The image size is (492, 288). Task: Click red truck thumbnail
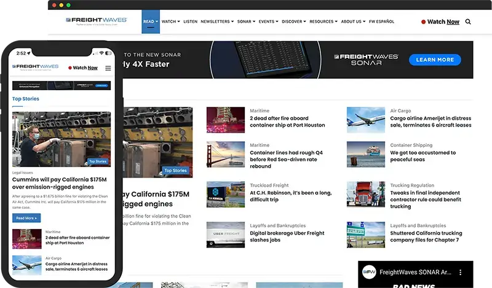pyautogui.click(x=366, y=194)
